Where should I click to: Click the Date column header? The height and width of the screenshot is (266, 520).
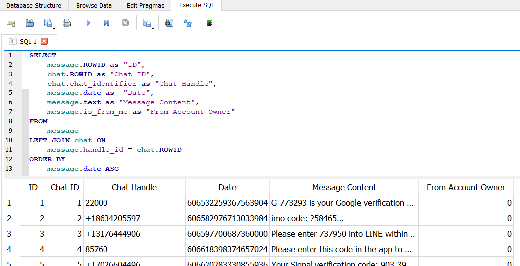point(227,187)
